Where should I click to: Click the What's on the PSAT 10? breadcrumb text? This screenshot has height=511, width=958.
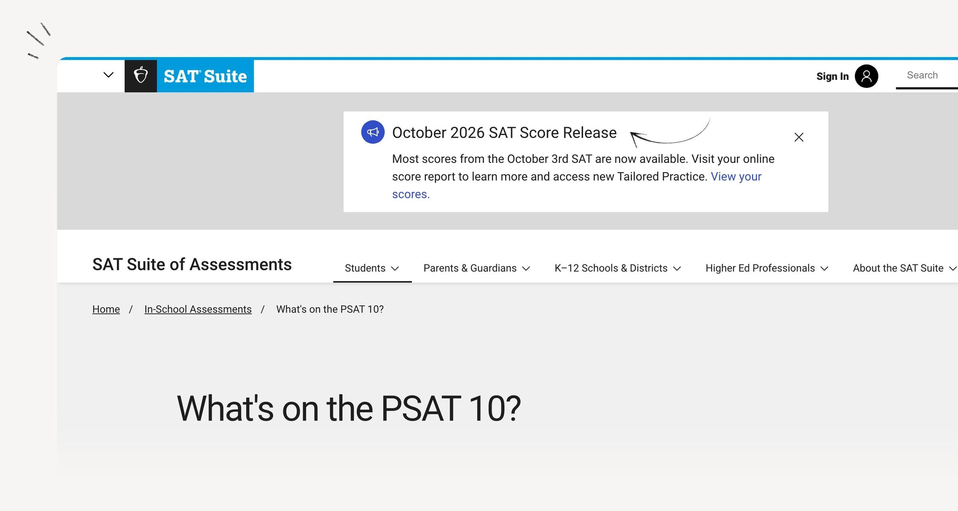point(330,309)
